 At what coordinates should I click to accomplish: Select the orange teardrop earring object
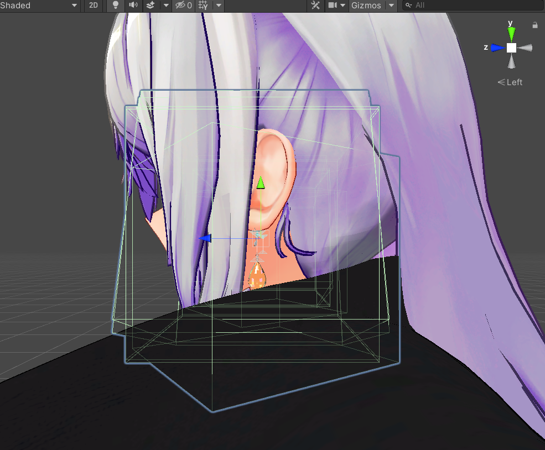[x=257, y=276]
